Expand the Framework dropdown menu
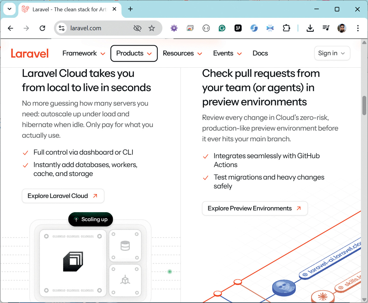 (84, 53)
